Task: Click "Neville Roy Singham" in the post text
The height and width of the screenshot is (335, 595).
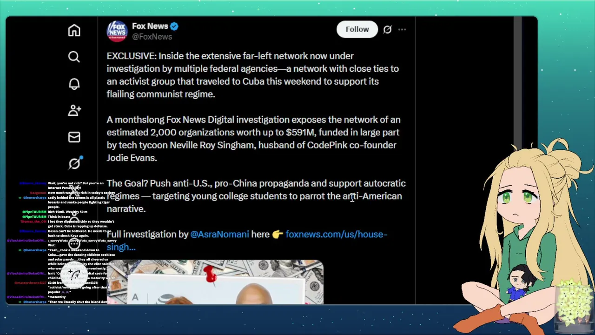Action: click(x=212, y=145)
